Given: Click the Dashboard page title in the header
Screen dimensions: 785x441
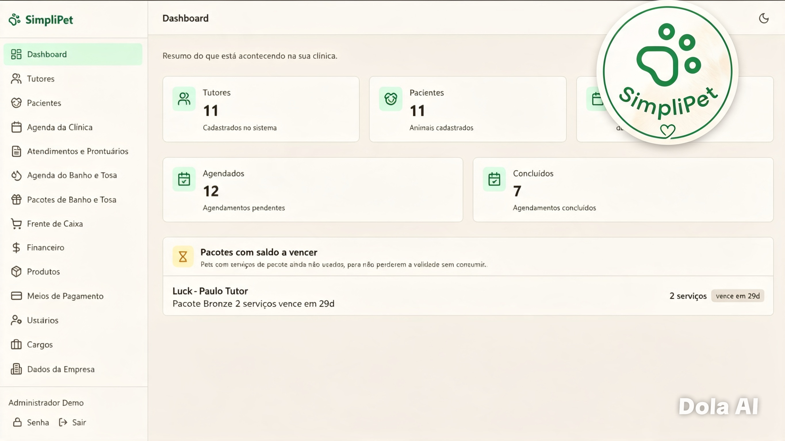Looking at the screenshot, I should point(185,18).
